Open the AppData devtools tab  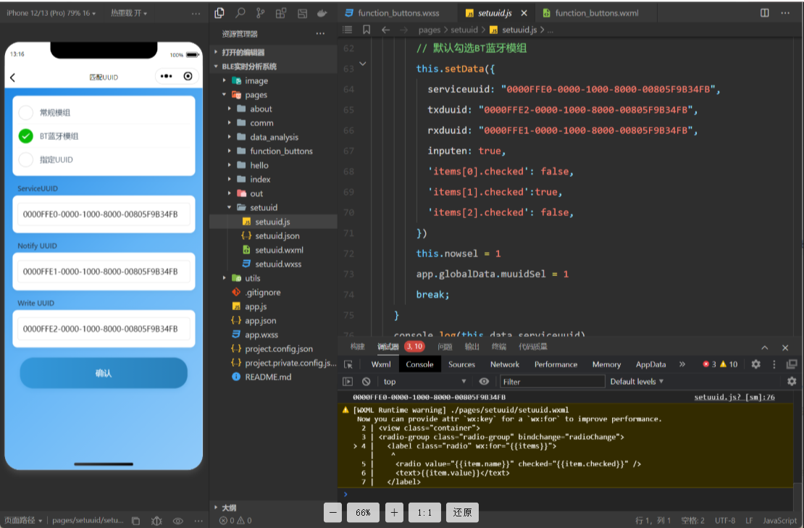(x=650, y=364)
